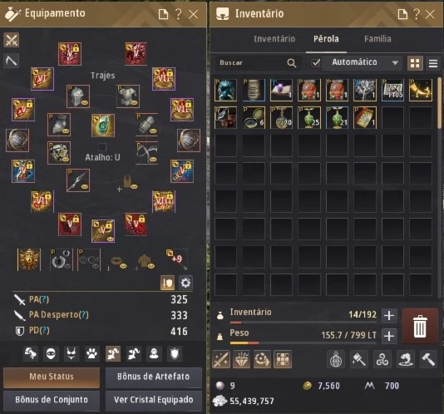Click the trash can delete item icon
This screenshot has height=414, width=444.
420,326
